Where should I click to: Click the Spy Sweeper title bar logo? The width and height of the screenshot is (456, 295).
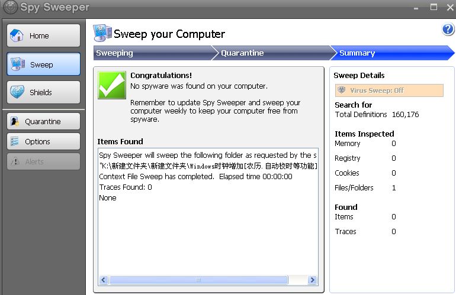tap(11, 7)
